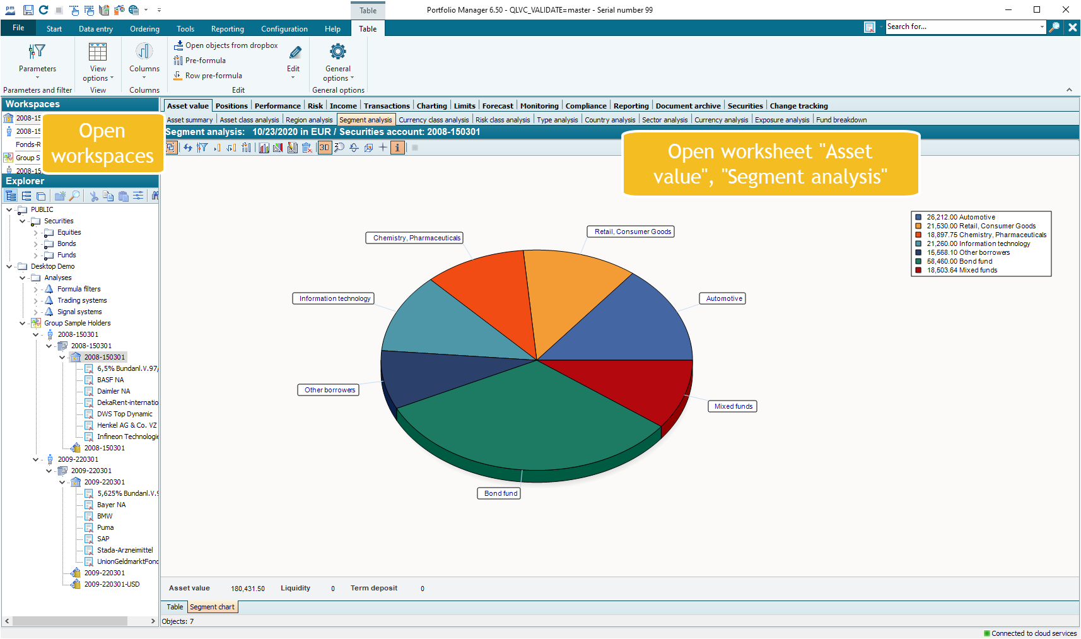This screenshot has height=639, width=1081.
Task: Click the magnifier search icon in Explorer toolbar
Action: click(x=74, y=196)
